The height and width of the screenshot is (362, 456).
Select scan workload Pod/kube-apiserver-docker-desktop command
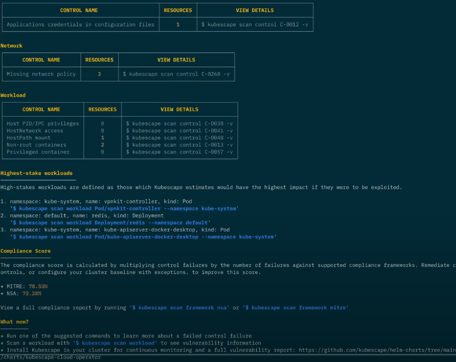click(143, 237)
